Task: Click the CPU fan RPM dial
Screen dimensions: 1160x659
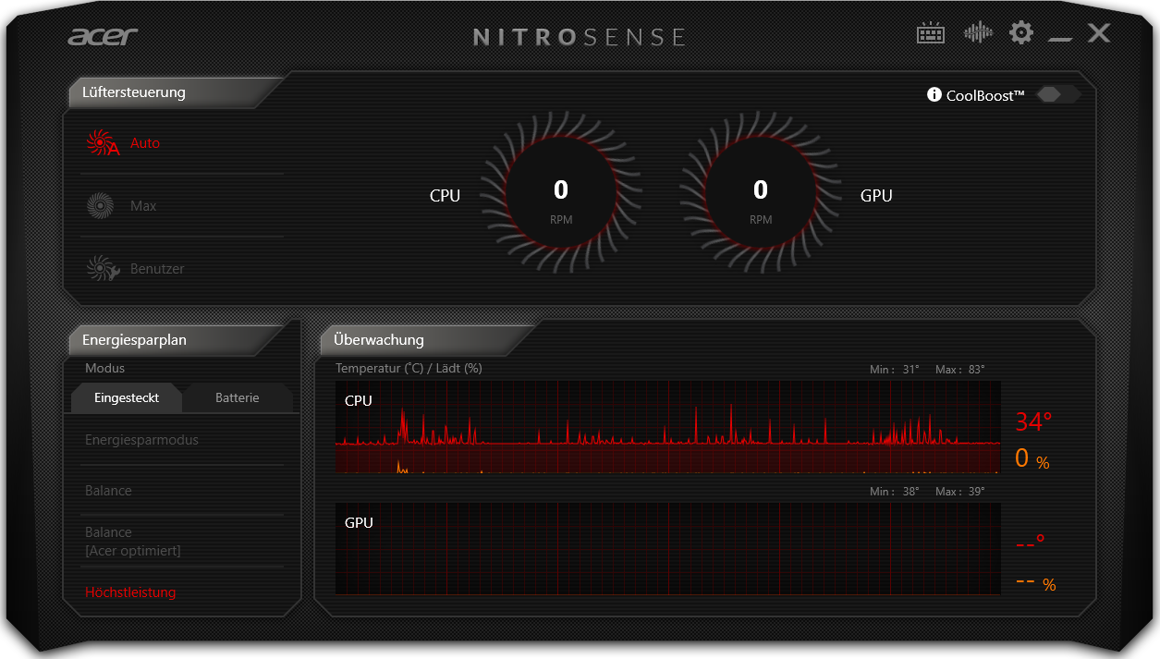Action: tap(561, 192)
